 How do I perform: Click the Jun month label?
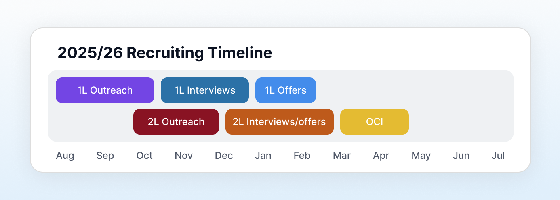coord(461,156)
